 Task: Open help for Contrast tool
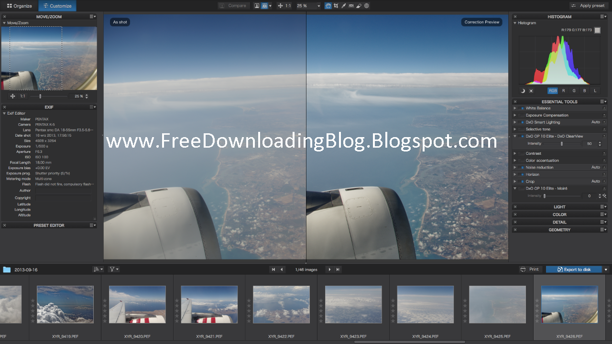point(604,154)
